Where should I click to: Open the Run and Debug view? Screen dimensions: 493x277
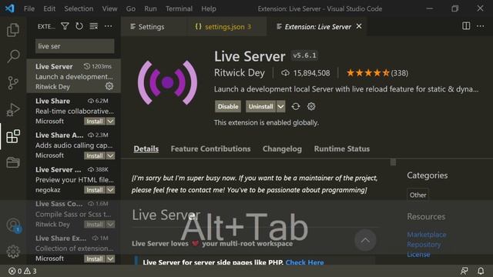(13, 109)
